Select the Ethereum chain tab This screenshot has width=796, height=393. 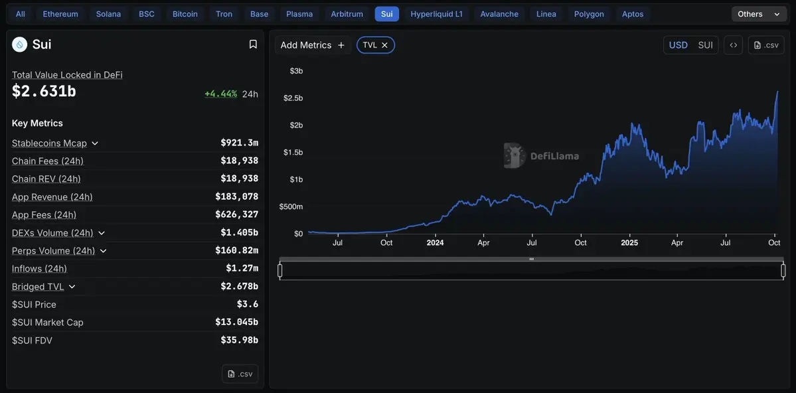point(60,14)
